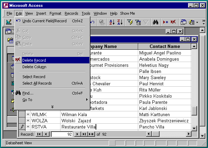208x148 pixels.
Task: Click the New Record toolbar icon
Action: pyautogui.click(x=166, y=22)
